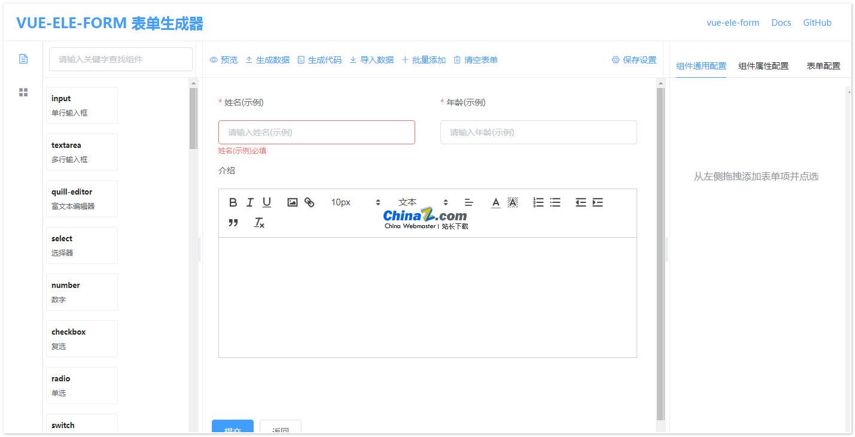Open the GitHub link in the header
This screenshot has width=855, height=437.
tap(817, 23)
